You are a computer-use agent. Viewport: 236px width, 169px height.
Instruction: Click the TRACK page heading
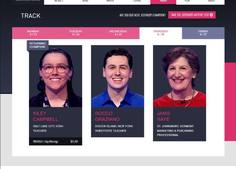coord(31,16)
